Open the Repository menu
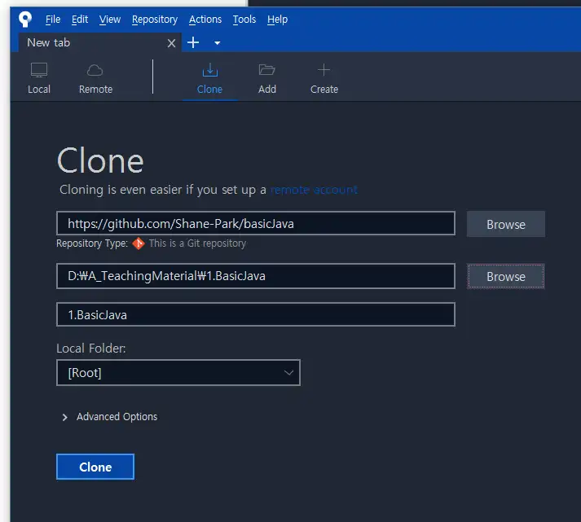Screen dimensions: 581x522 click(x=155, y=20)
